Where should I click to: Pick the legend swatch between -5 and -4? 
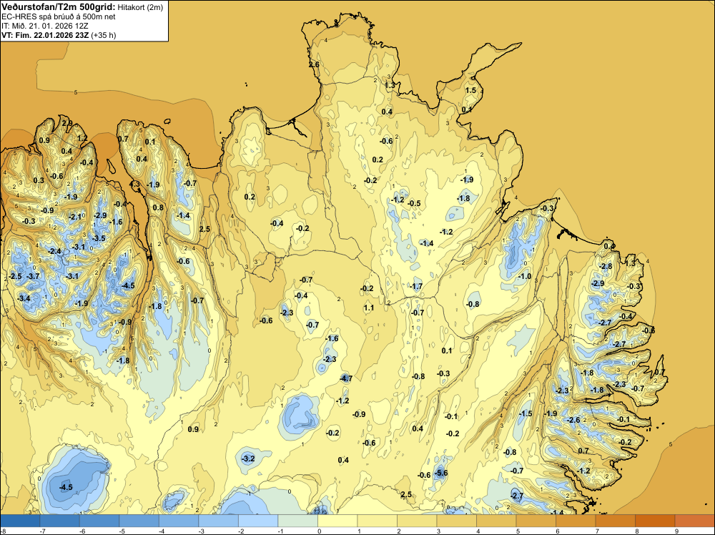tap(139, 521)
